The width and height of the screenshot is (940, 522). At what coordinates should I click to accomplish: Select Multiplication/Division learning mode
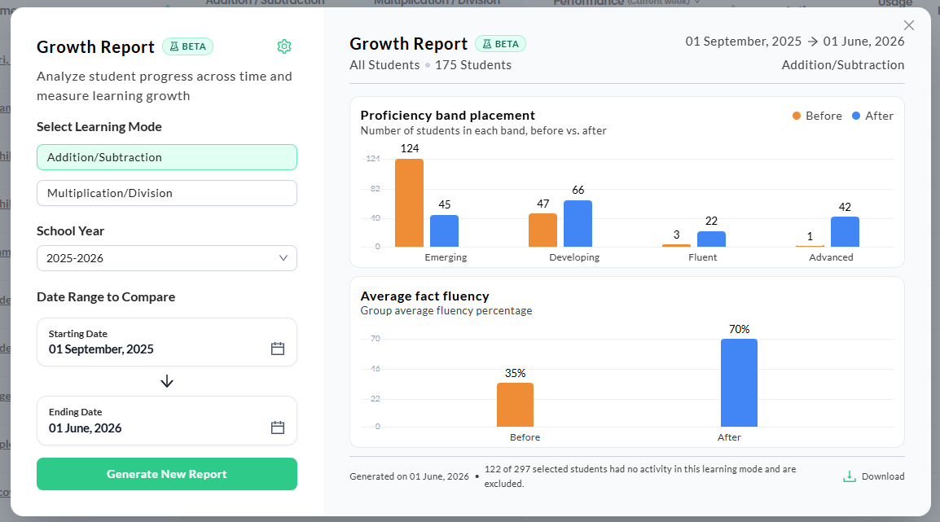tap(167, 193)
